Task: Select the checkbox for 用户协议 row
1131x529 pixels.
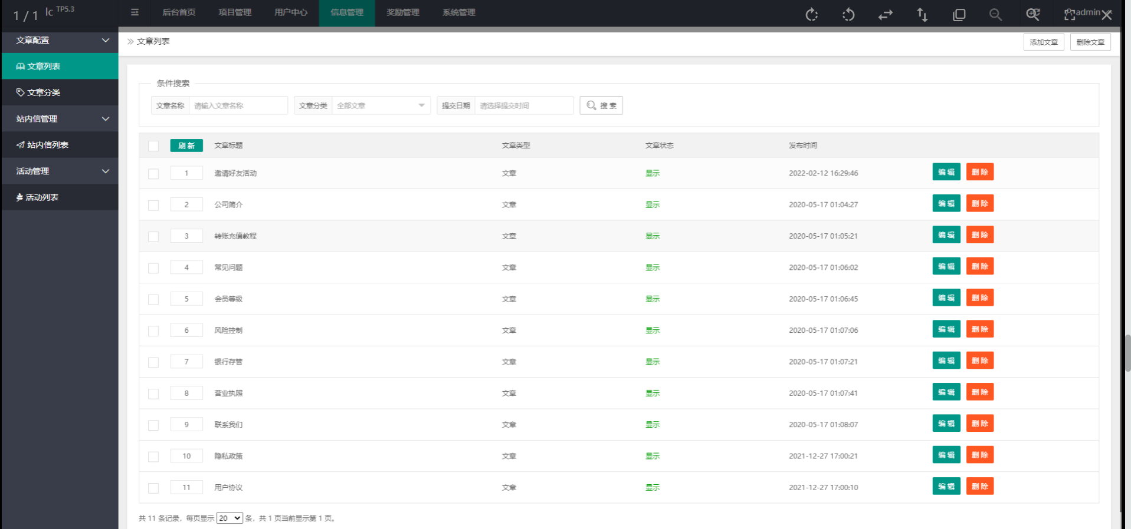Action: pyautogui.click(x=153, y=488)
